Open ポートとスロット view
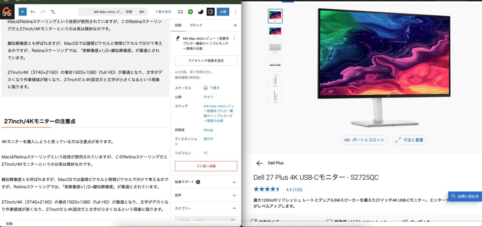This screenshot has height=227, width=482. tap(365, 140)
